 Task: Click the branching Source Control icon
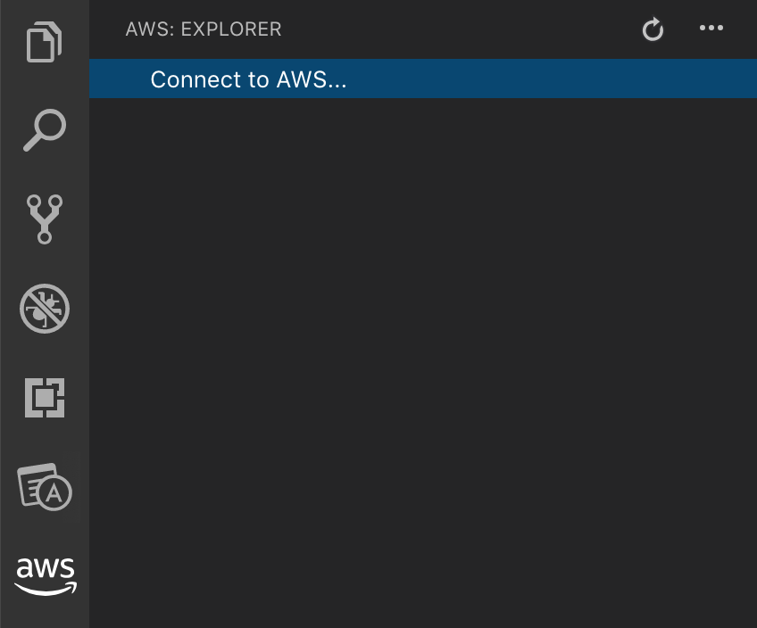point(45,219)
